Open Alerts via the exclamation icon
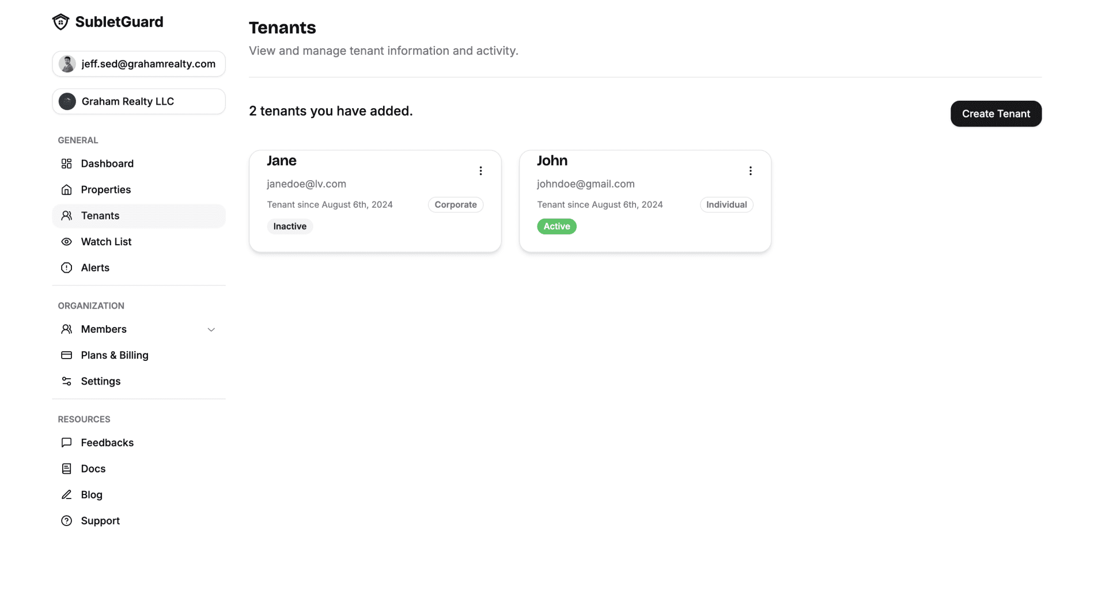The height and width of the screenshot is (609, 1094). [67, 268]
